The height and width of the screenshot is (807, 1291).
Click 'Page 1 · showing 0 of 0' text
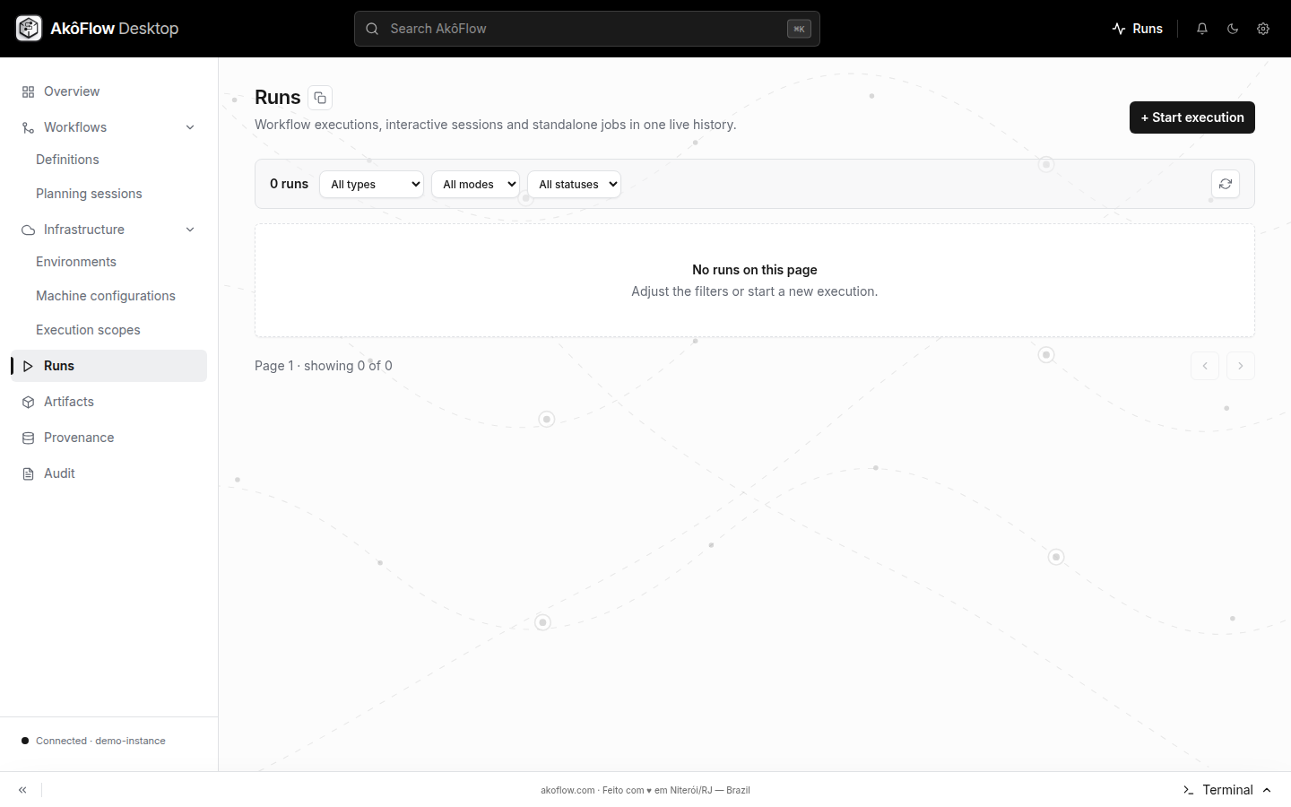(324, 366)
